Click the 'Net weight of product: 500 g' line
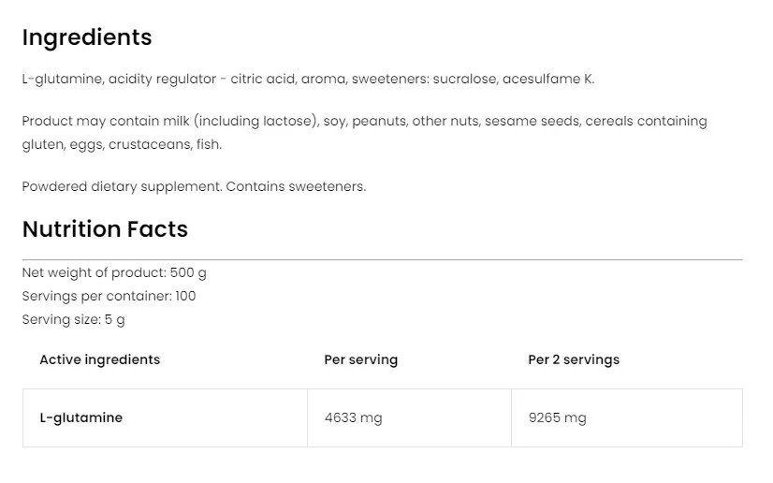Viewport: 773px width, 483px height. point(114,273)
